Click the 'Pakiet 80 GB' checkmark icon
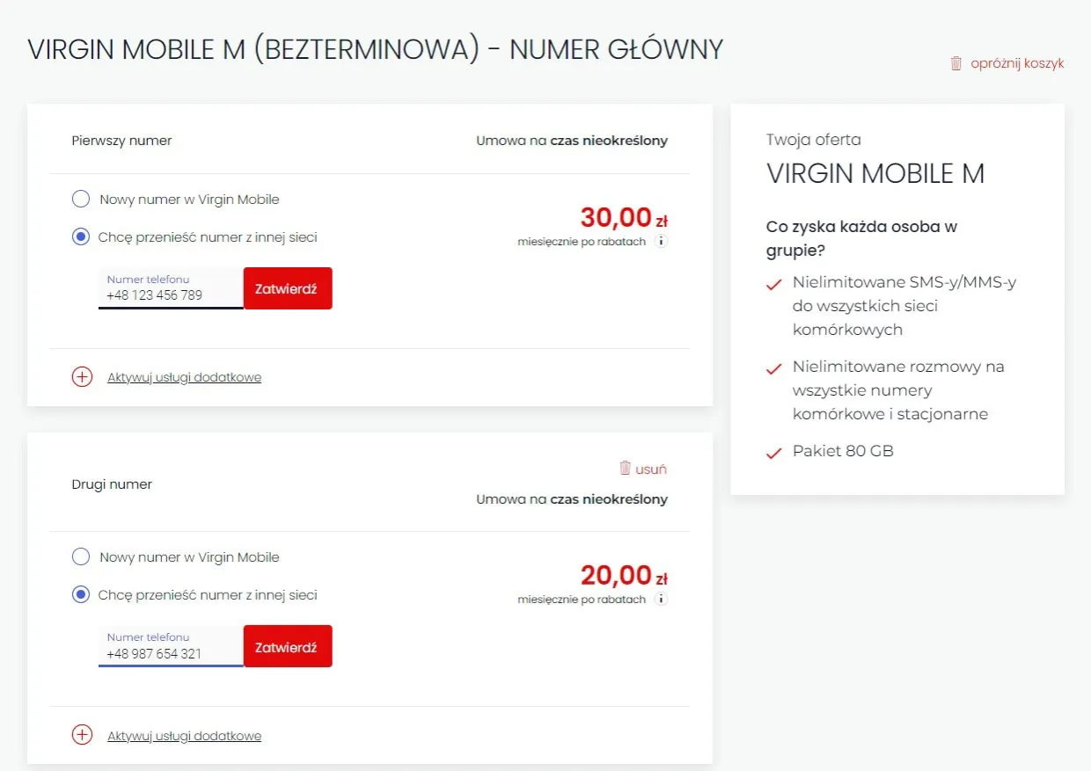The image size is (1091, 771). click(774, 454)
